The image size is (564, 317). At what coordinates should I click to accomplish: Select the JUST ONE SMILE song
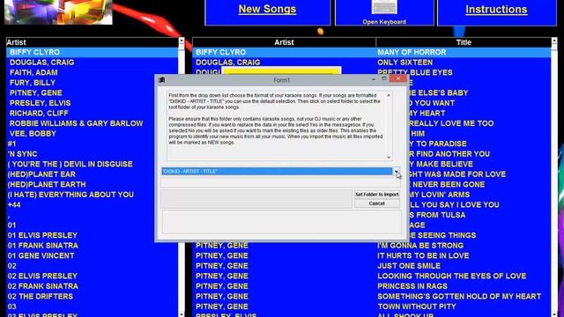pyautogui.click(x=409, y=266)
